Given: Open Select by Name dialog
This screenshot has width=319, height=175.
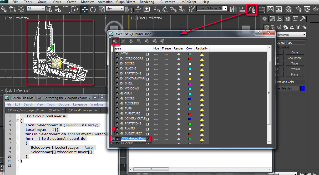Looking at the screenshot, I should click(58, 9).
